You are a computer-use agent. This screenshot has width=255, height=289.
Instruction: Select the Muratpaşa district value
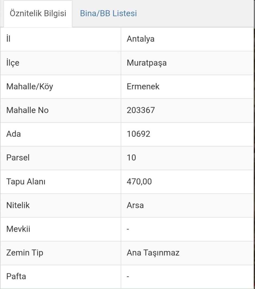point(146,63)
